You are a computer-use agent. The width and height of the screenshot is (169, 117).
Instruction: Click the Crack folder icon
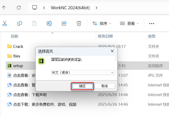[x=9, y=46]
